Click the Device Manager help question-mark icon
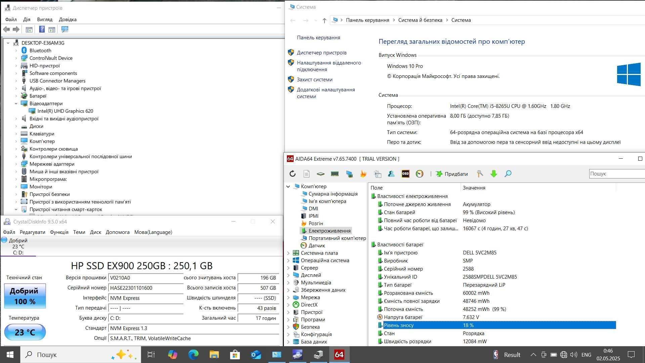 [42, 30]
